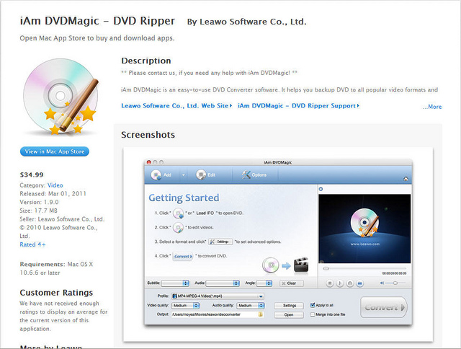Viewport: 461px width, 349px height.
Task: Click the fullscreen control in the player
Action: 359,283
